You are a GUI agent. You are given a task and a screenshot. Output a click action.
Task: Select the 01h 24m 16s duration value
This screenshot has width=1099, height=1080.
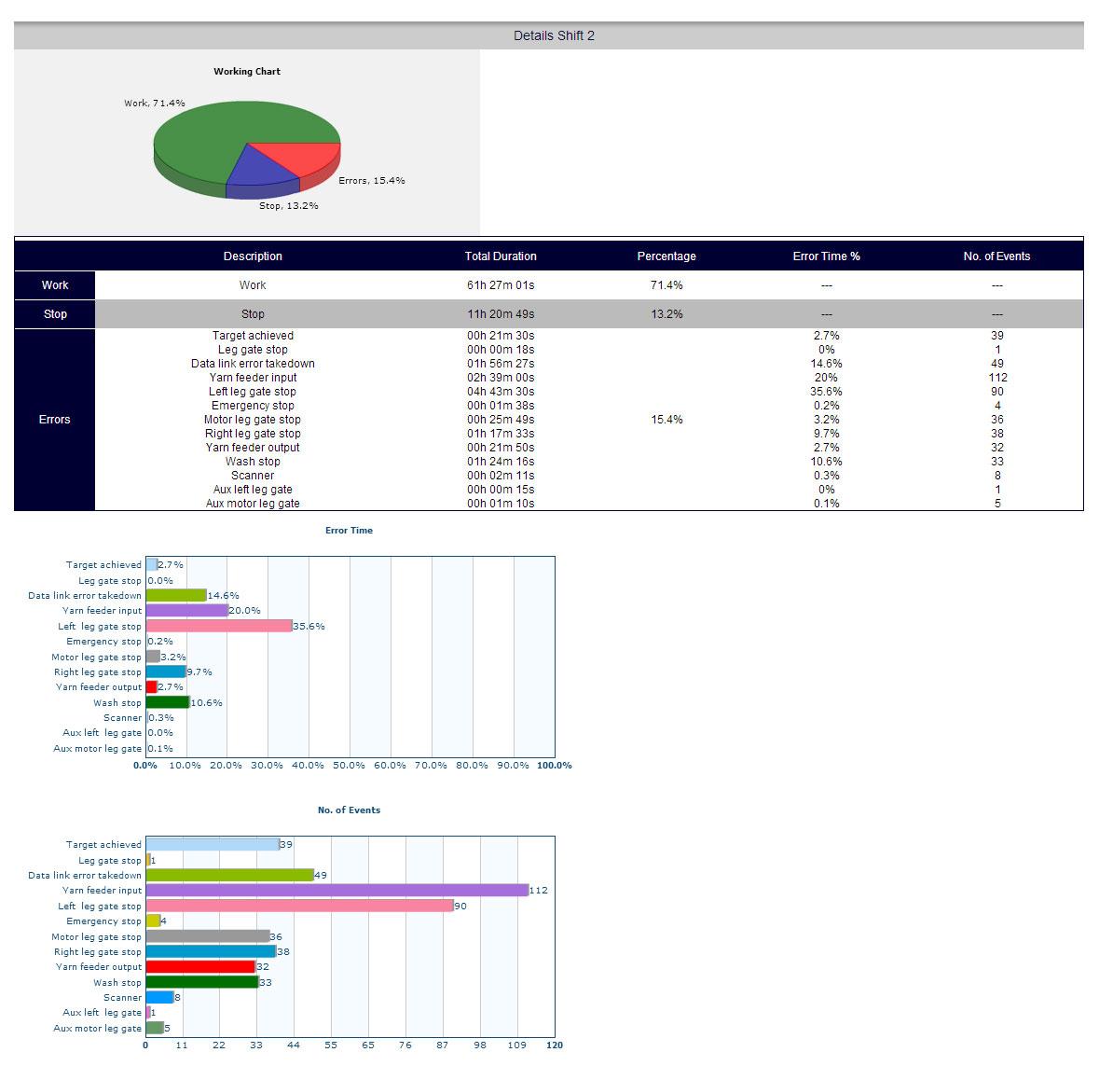[501, 463]
